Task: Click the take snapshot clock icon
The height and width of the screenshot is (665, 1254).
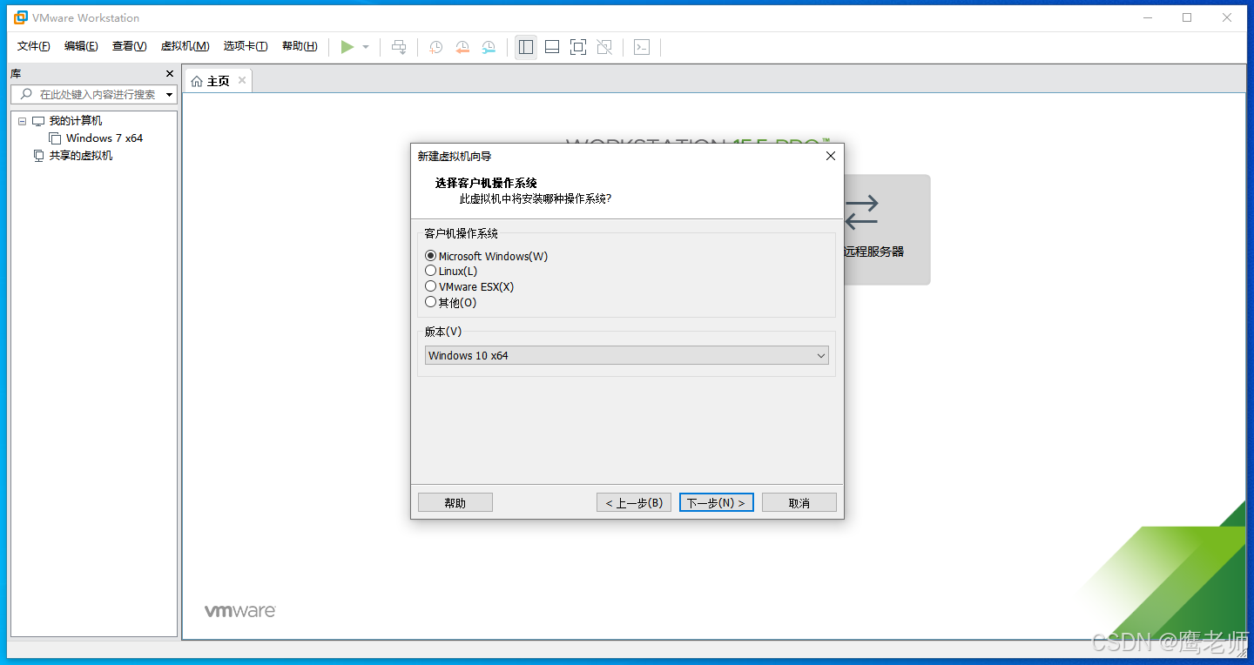Action: coord(436,47)
